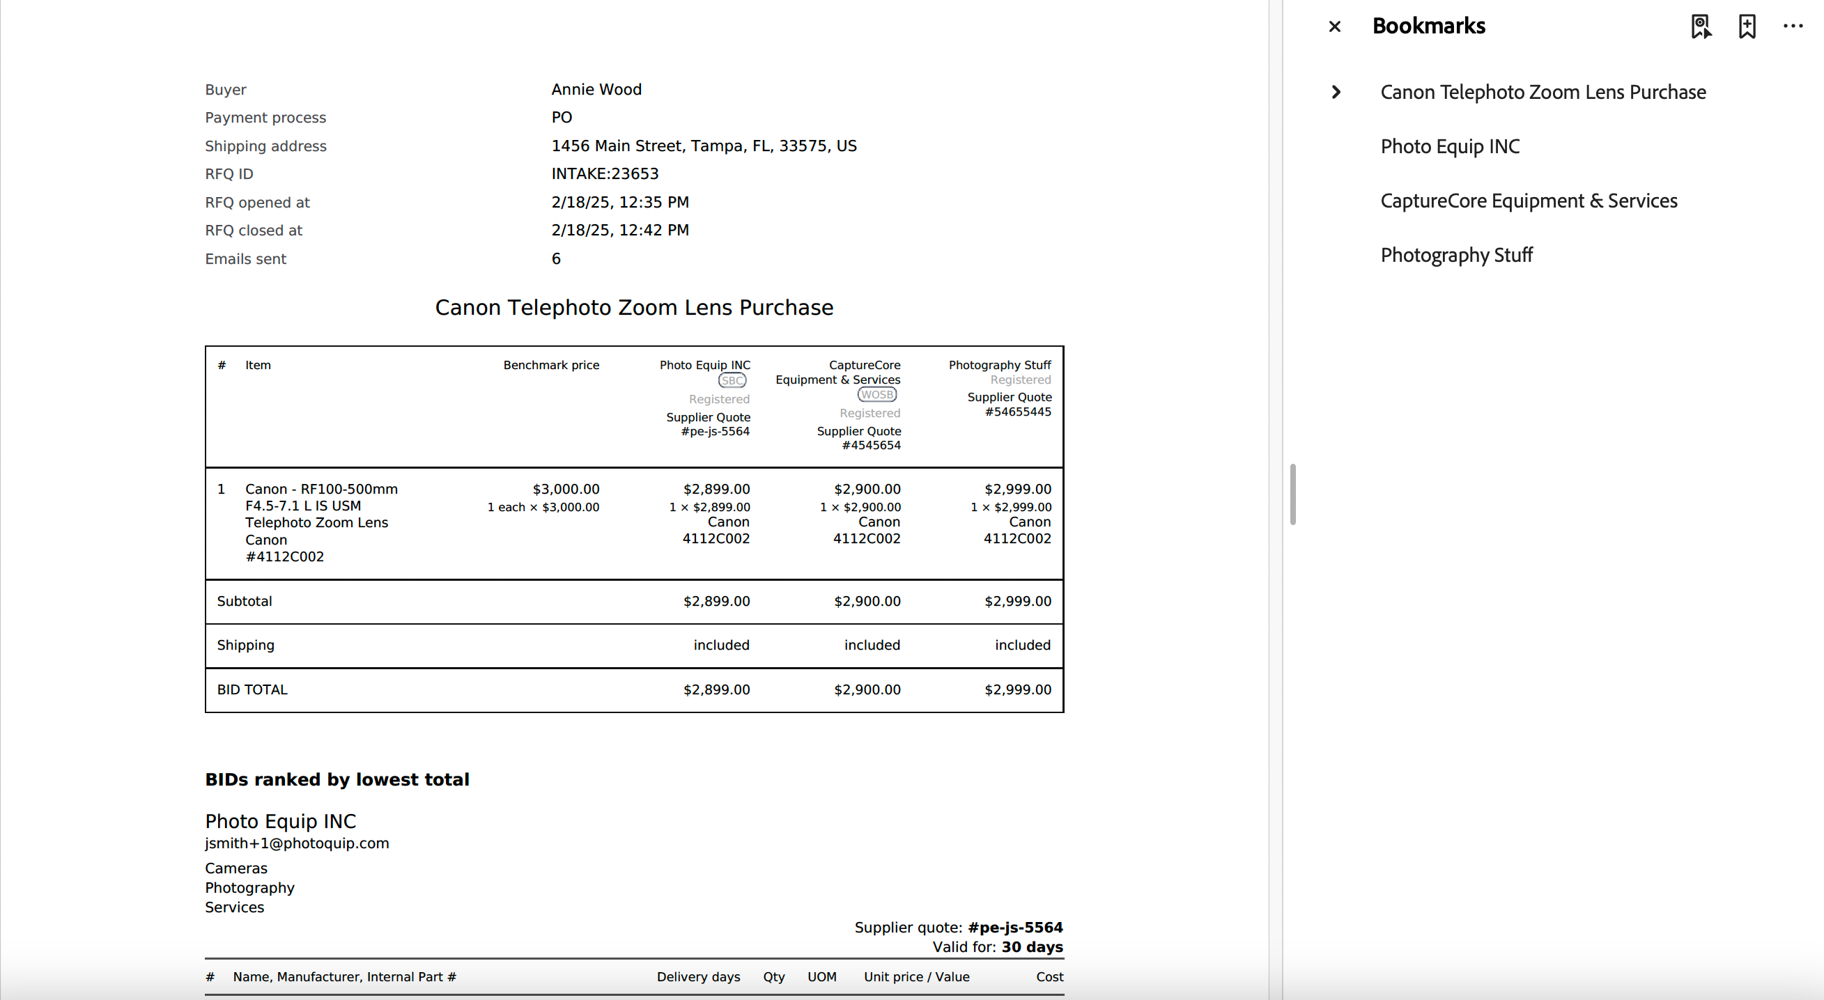Click the Payment process value PO
Screen dimensions: 1824x1000
(562, 118)
